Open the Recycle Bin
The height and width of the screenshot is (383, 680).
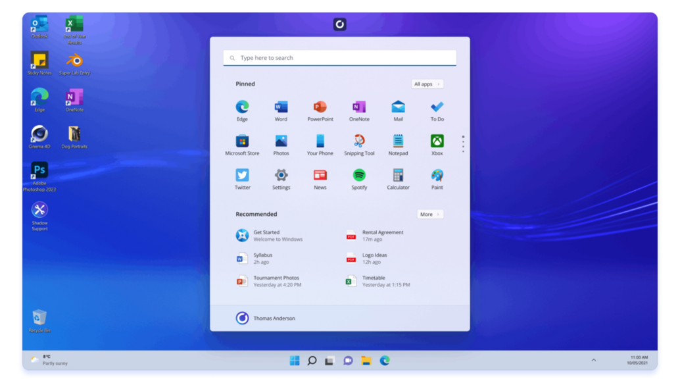[x=39, y=315]
